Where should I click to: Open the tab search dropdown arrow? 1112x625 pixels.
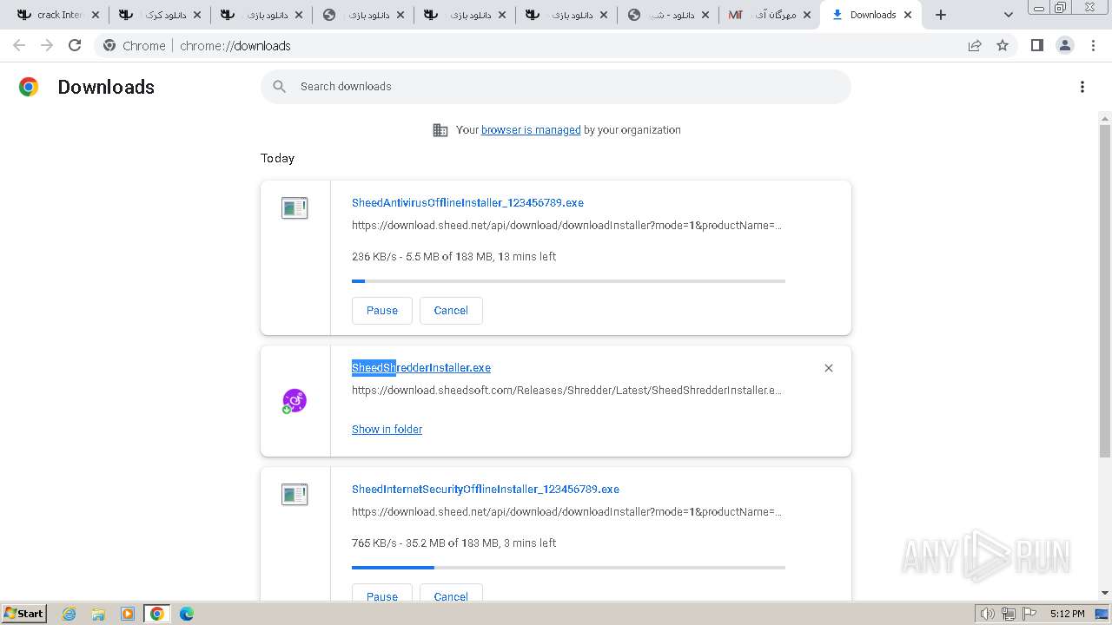[x=1008, y=15]
